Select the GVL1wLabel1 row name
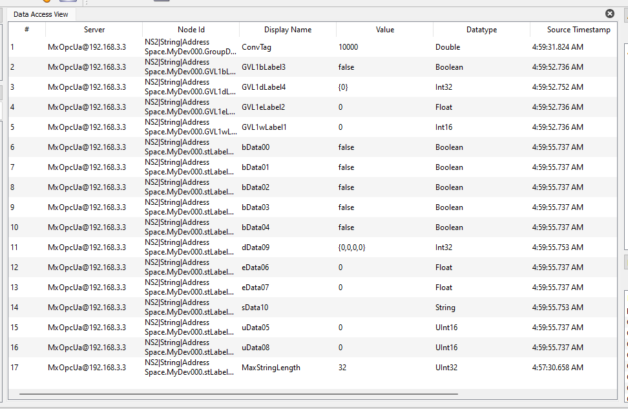Screen dimensions: 628x409 pyautogui.click(x=264, y=127)
